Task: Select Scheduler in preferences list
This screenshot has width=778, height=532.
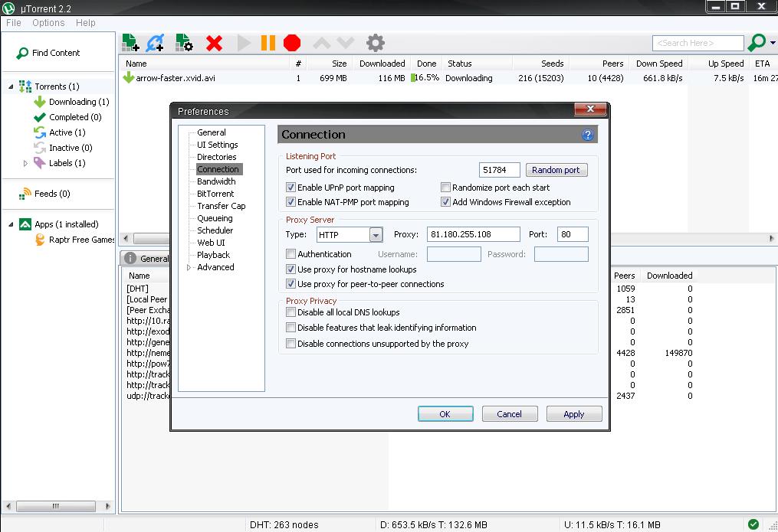Action: click(x=215, y=230)
